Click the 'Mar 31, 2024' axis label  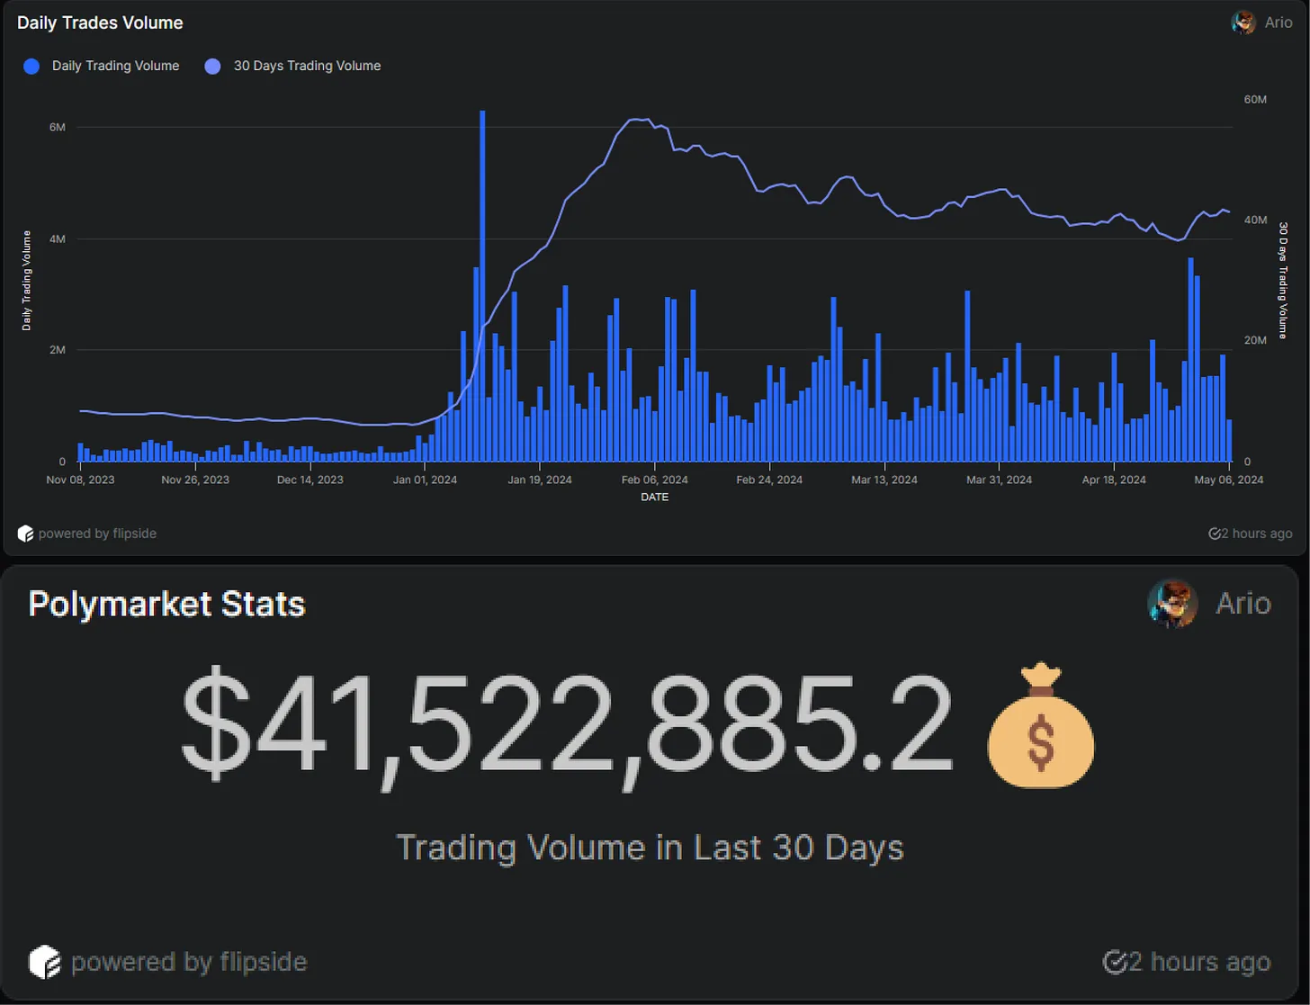1000,480
